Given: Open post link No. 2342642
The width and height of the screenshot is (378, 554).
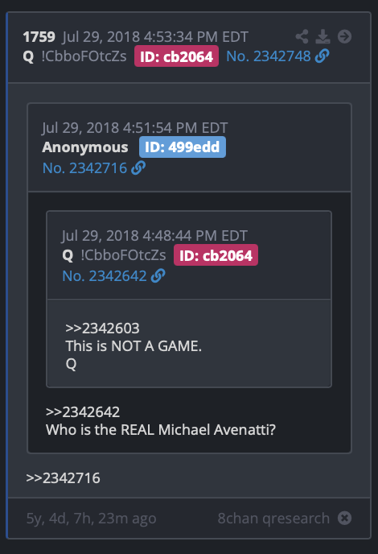Looking at the screenshot, I should pos(105,276).
